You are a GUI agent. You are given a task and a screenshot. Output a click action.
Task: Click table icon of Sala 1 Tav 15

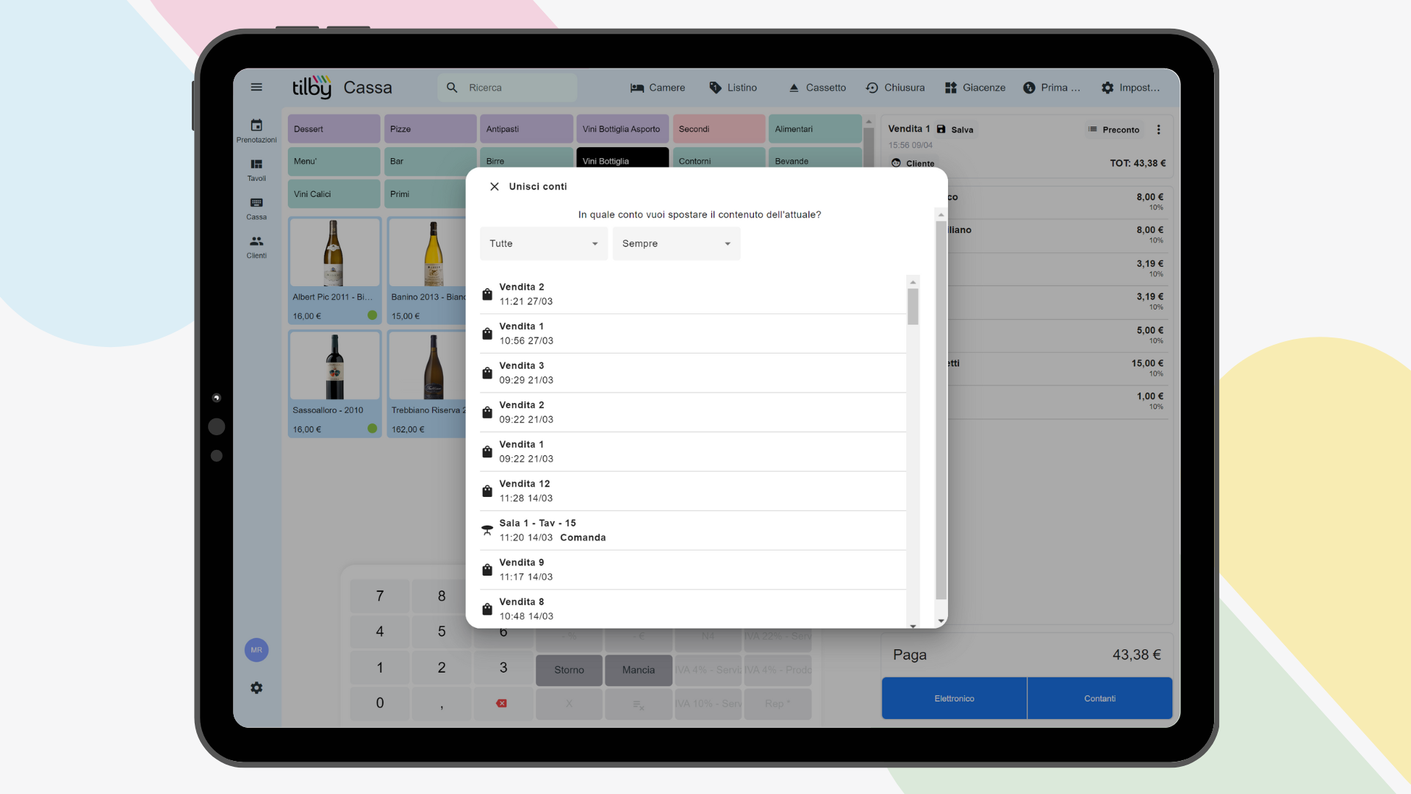[x=487, y=530]
